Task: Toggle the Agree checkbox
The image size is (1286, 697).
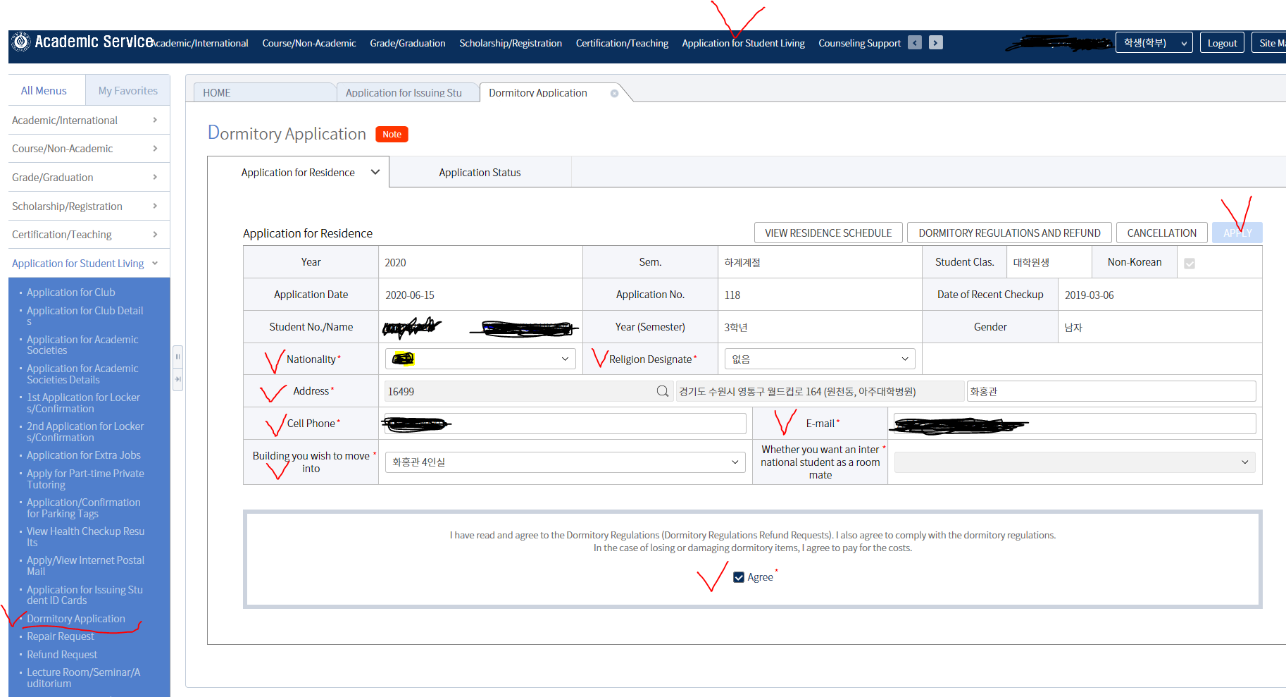Action: (x=739, y=577)
